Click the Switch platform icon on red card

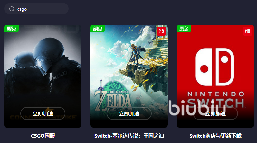tap(247, 31)
